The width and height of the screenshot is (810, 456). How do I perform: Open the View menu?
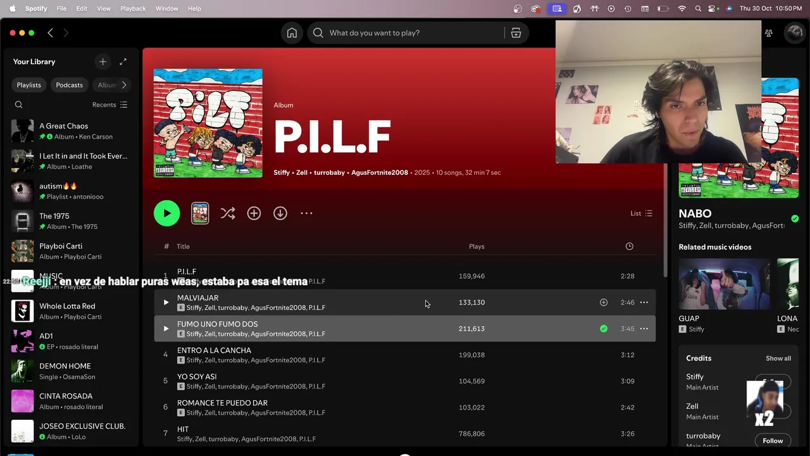tap(104, 8)
